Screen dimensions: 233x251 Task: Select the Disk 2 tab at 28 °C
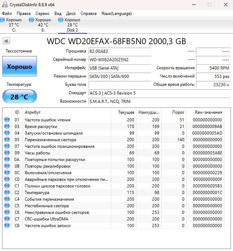[x=72, y=25]
